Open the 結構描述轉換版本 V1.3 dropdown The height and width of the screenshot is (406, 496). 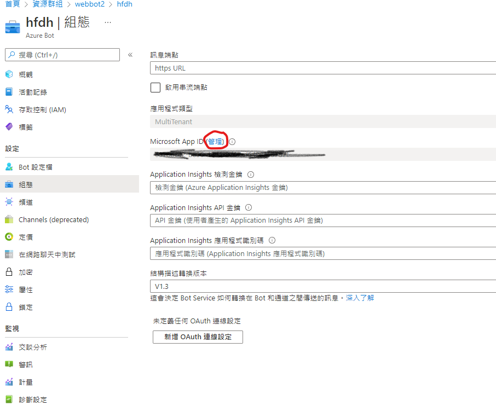click(x=323, y=286)
